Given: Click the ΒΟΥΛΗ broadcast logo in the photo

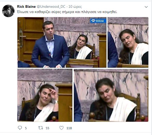Looking at the screenshot, I should [98, 21].
